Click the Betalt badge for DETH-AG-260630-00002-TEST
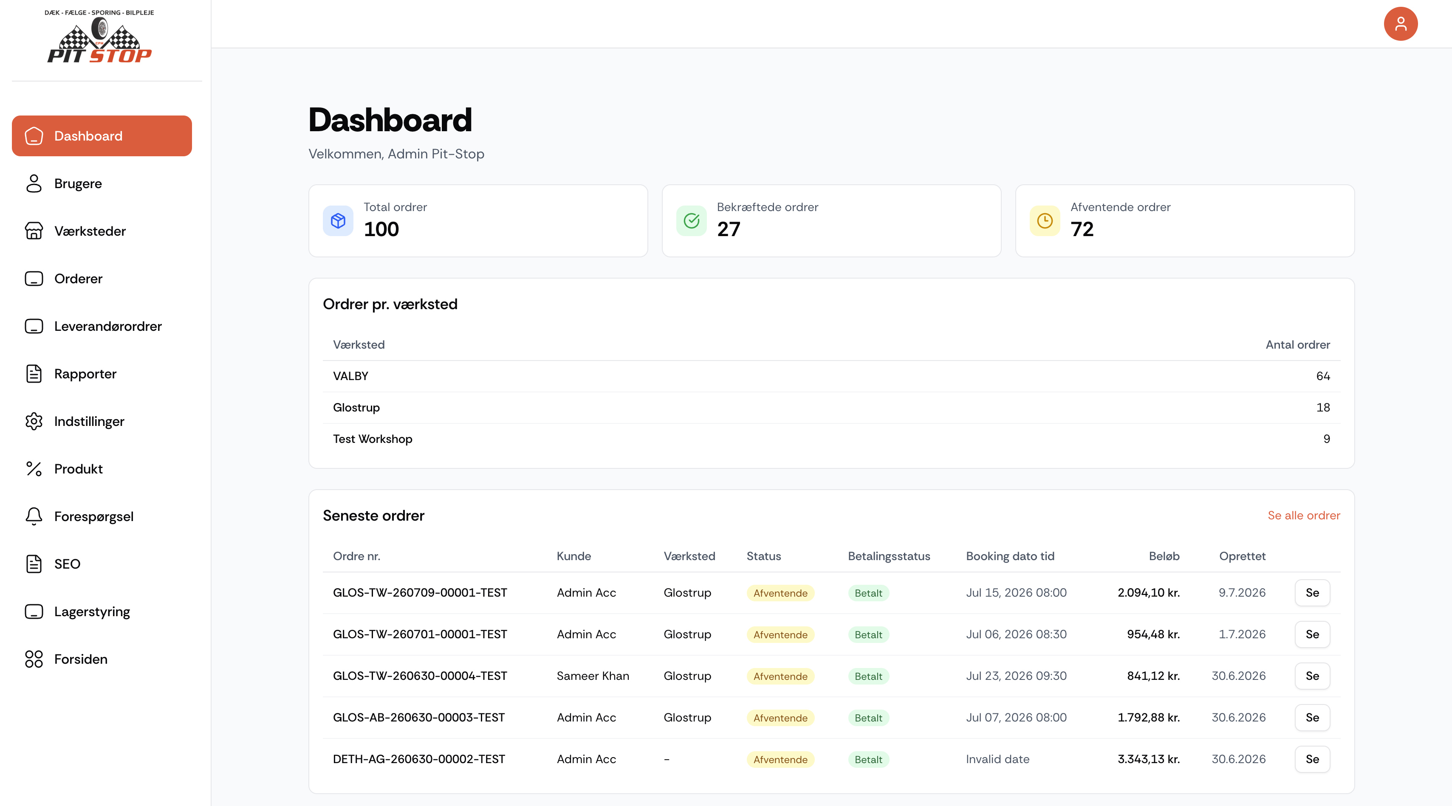 869,759
